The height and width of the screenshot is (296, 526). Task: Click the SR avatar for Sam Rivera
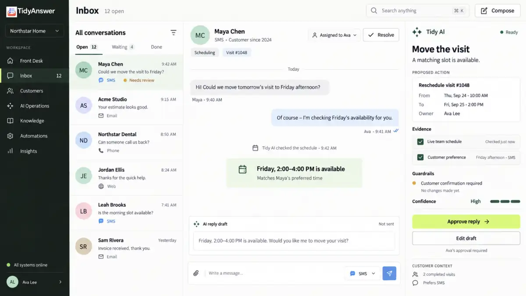(84, 247)
